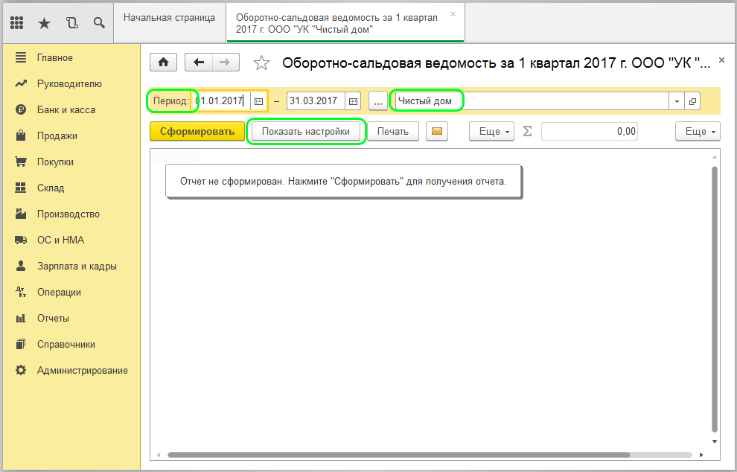
Task: Open Favorites star in top toolbar
Action: click(44, 23)
